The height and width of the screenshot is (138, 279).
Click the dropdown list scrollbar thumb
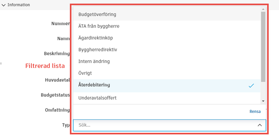[x=263, y=47]
